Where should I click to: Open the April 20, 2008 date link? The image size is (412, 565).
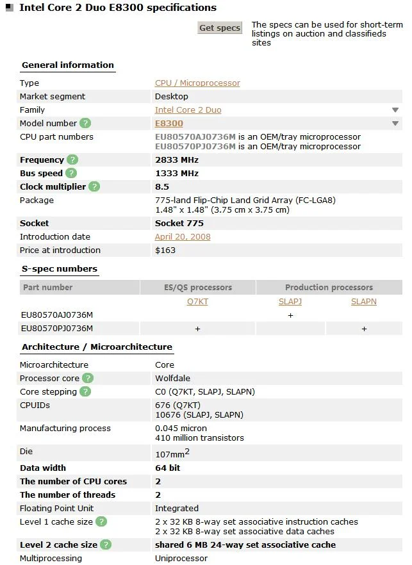(183, 237)
